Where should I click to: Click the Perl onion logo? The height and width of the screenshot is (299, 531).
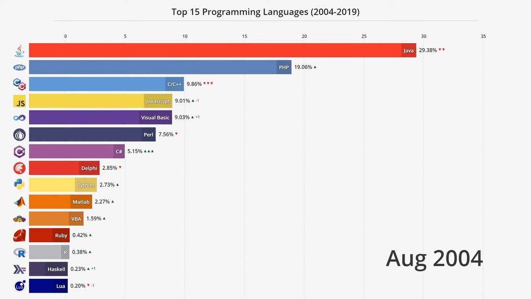tap(19, 135)
